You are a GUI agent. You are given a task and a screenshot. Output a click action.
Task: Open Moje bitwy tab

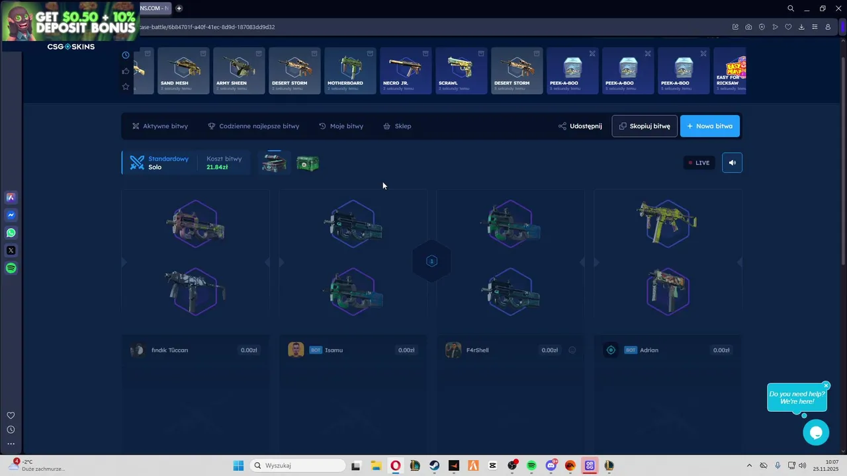pyautogui.click(x=341, y=126)
